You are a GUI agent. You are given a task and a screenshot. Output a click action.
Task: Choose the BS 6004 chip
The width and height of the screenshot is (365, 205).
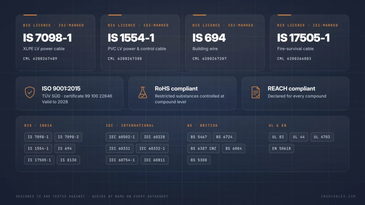(233, 148)
